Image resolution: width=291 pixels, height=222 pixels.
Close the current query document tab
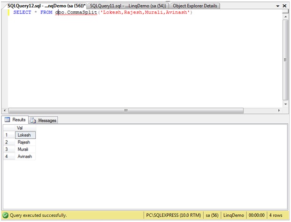tap(284, 6)
